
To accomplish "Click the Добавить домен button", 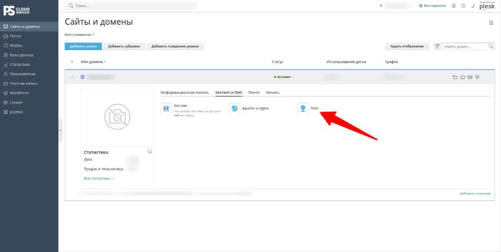I will coord(83,47).
